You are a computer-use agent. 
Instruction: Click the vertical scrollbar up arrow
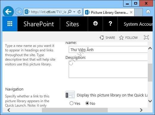[150, 48]
